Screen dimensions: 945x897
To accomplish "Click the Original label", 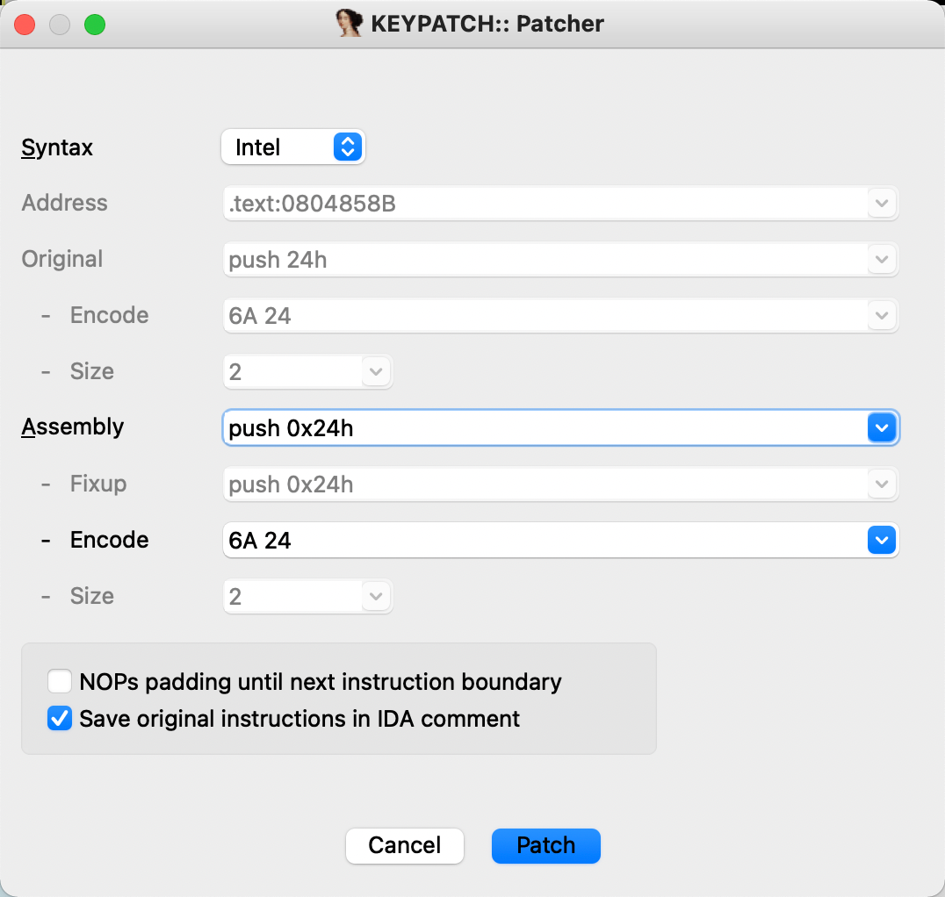I will click(x=62, y=259).
